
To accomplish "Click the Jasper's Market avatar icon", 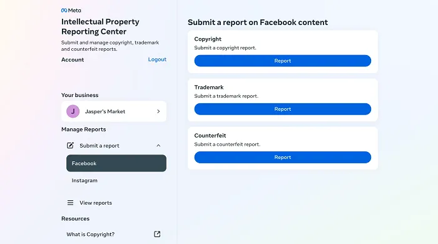I will tap(73, 111).
